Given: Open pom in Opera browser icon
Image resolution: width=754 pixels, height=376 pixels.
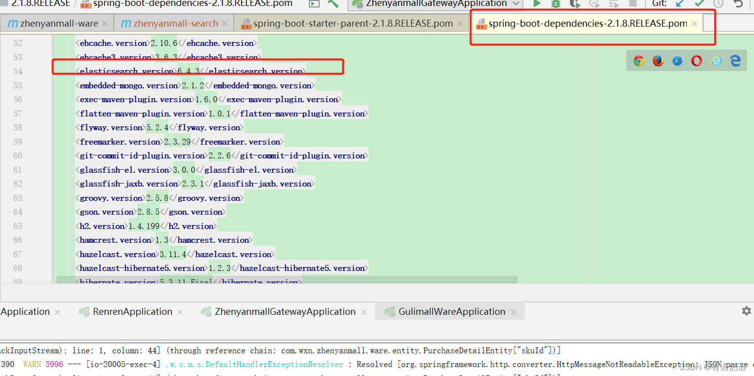Looking at the screenshot, I should click(x=697, y=61).
